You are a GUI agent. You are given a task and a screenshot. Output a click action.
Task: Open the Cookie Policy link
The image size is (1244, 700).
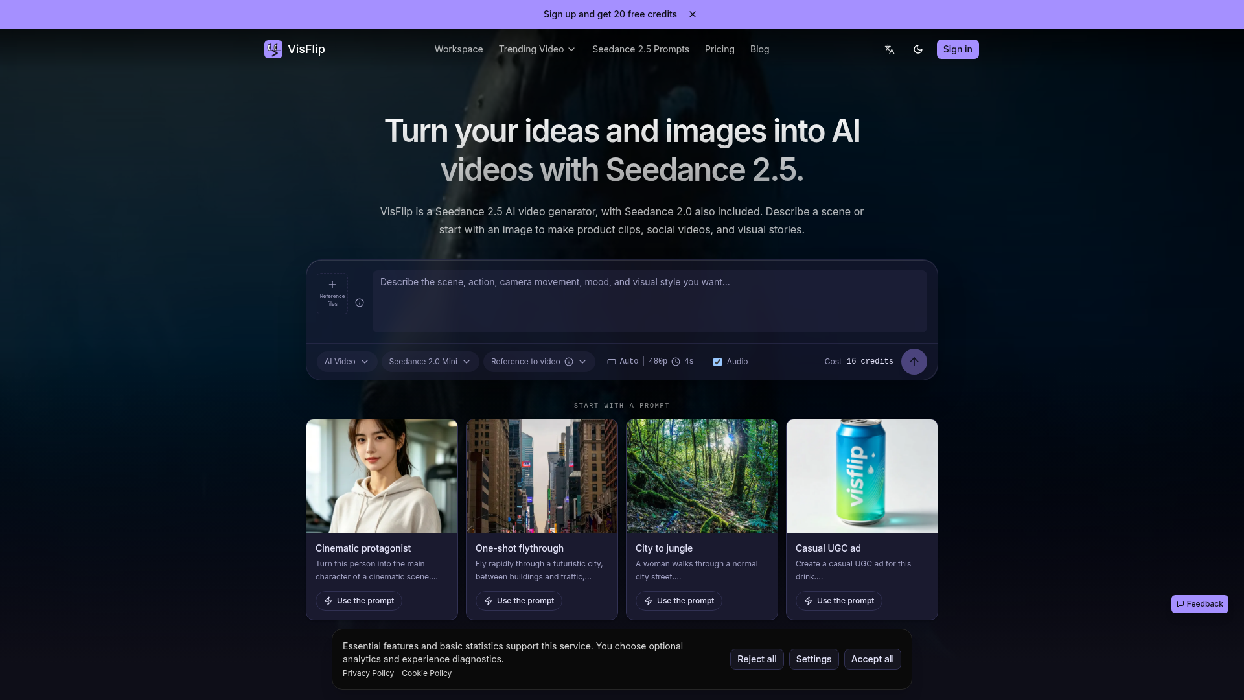426,673
